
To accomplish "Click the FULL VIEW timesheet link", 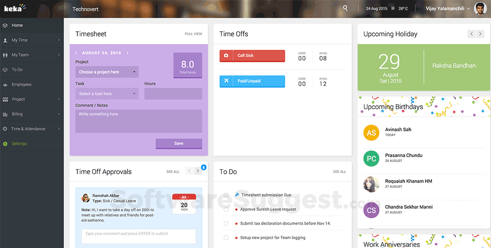I will [193, 34].
